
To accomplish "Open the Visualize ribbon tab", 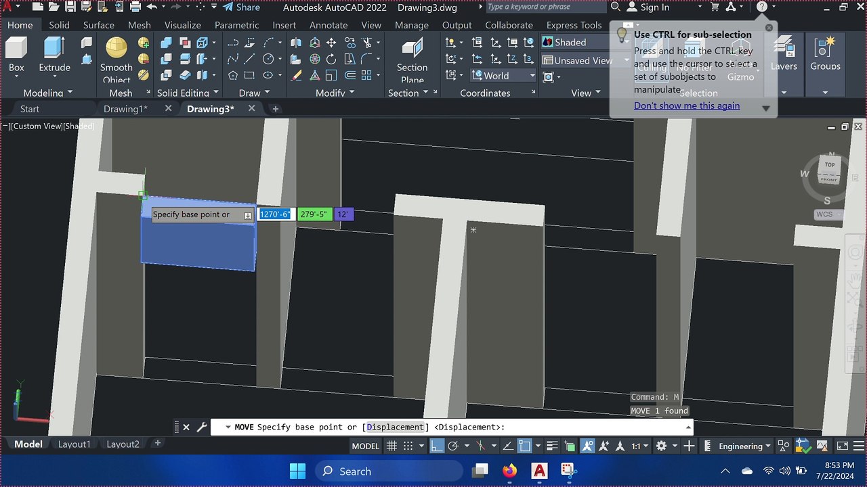I will [x=182, y=25].
